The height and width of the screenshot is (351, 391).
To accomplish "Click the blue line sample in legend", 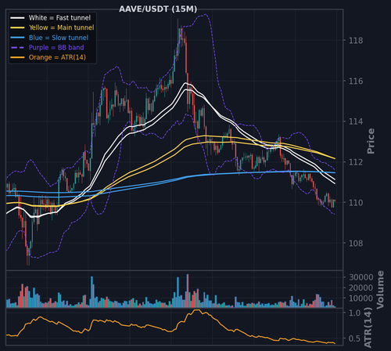I will 17,38.
